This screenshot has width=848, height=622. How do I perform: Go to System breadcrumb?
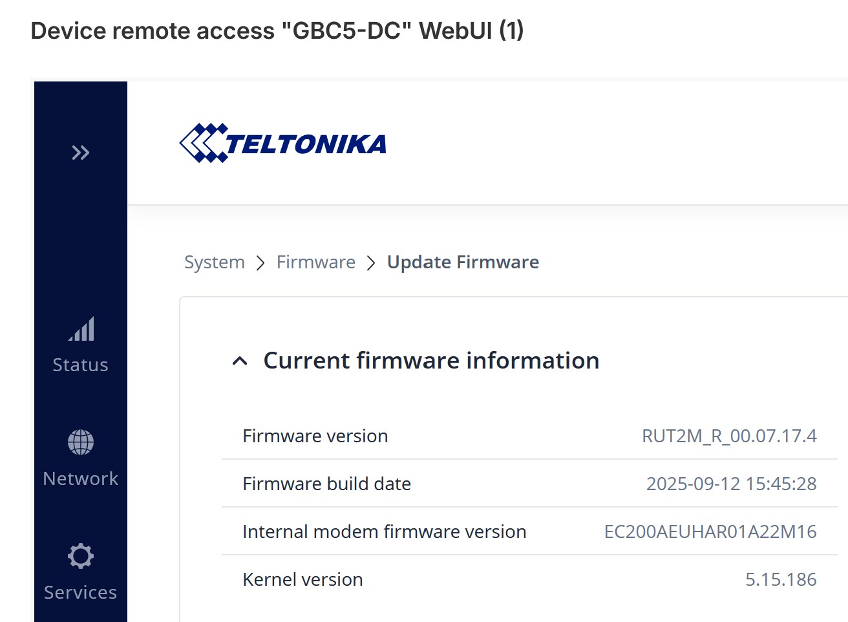(214, 262)
